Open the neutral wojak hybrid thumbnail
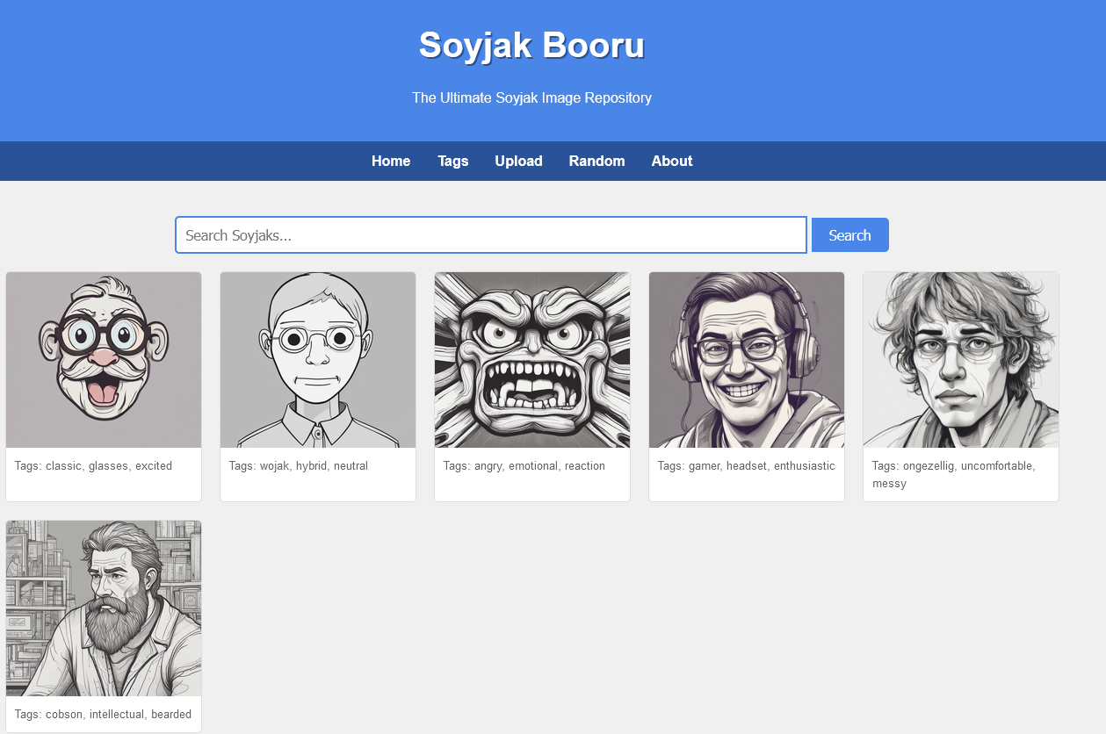Viewport: 1106px width, 734px height. tap(318, 360)
